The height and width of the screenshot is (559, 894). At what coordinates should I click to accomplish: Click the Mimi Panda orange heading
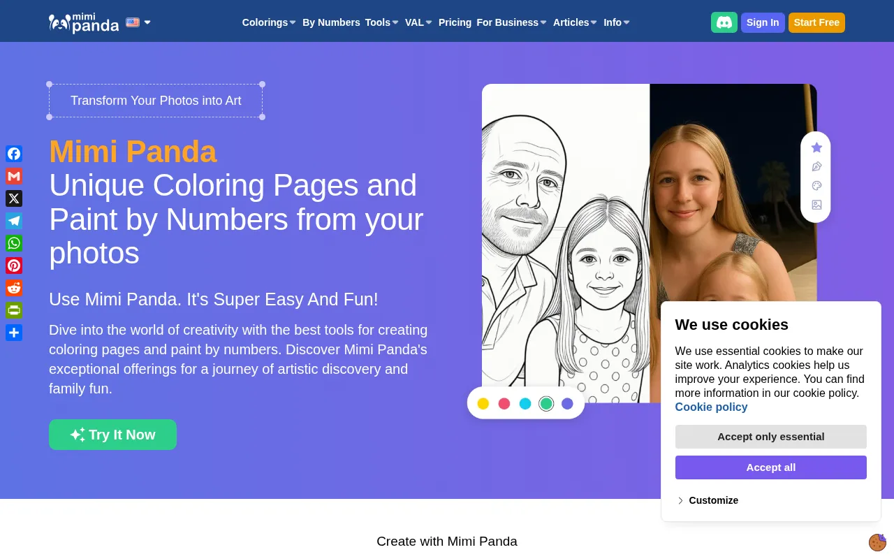[133, 152]
